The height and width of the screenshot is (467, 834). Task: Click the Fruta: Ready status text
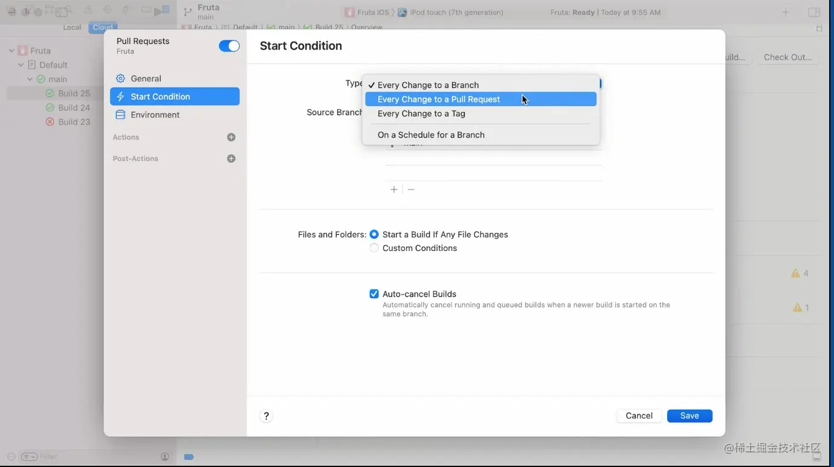click(573, 12)
